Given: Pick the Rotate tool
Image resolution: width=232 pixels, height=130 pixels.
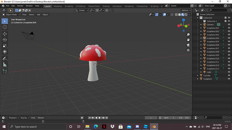Looking at the screenshot, I should pyautogui.click(x=5, y=40).
